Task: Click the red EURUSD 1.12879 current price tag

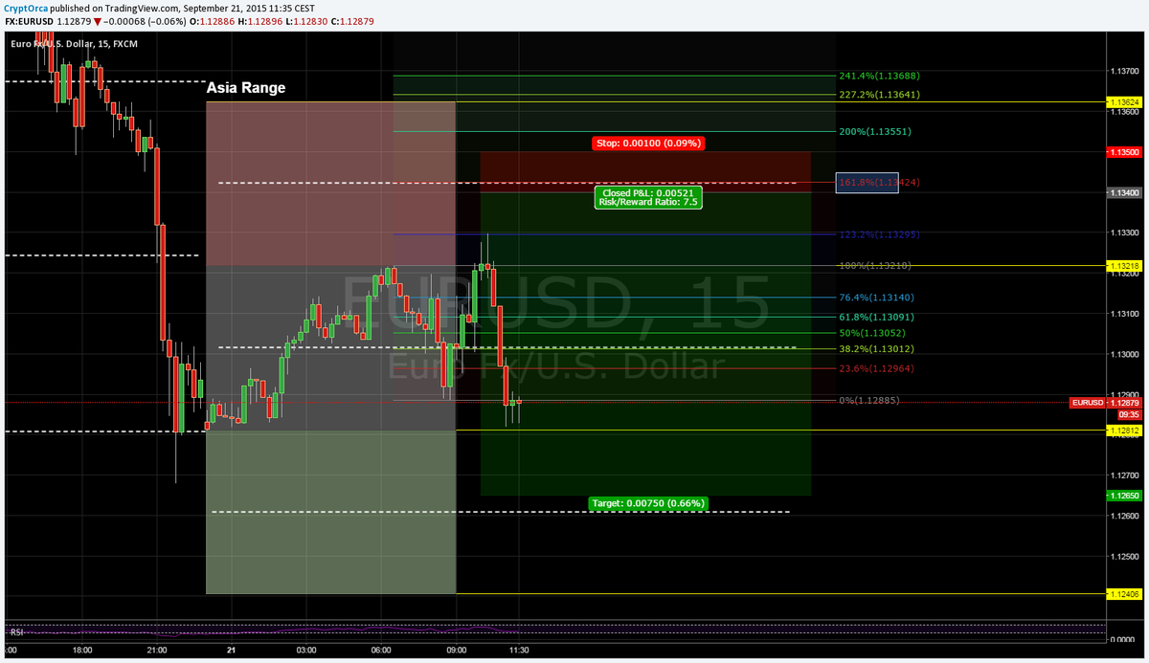Action: (1105, 403)
